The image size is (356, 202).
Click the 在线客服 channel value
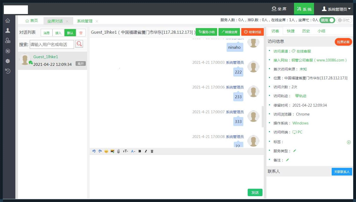tap(301, 51)
